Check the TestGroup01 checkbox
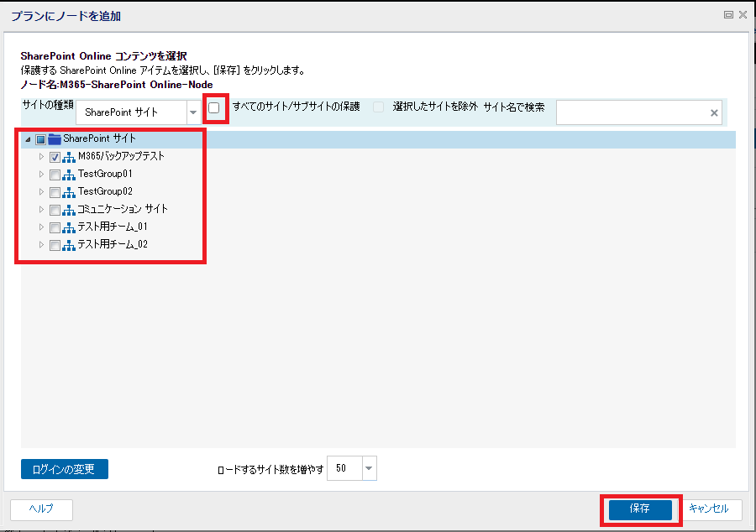The height and width of the screenshot is (532, 756). click(x=55, y=175)
